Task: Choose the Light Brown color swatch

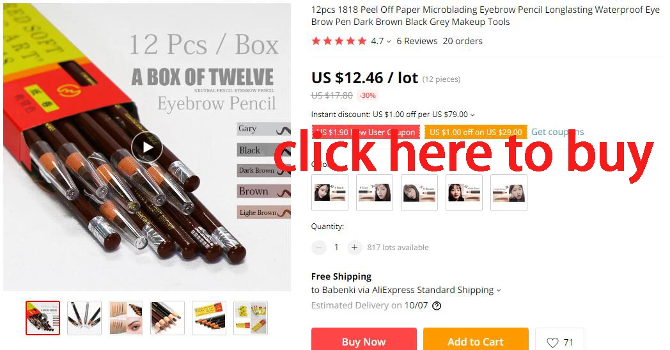Action: click(509, 193)
